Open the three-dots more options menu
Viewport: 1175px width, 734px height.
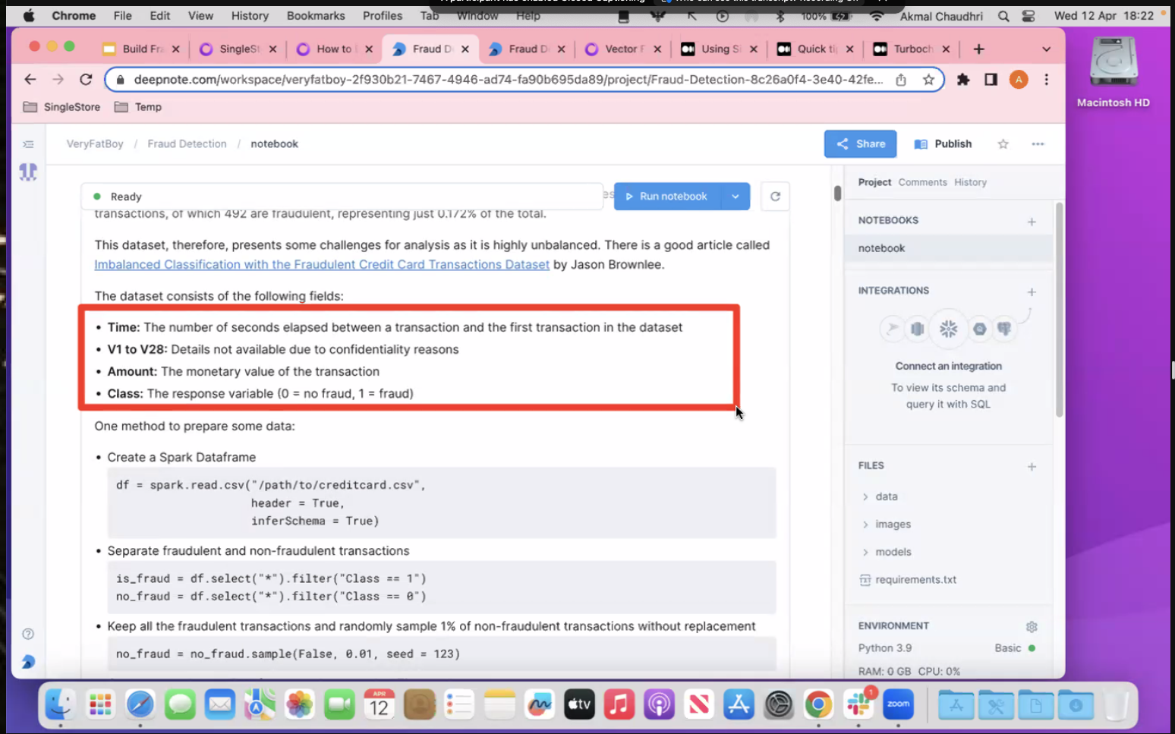pyautogui.click(x=1038, y=144)
